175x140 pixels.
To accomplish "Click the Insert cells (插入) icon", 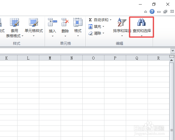I will [52, 22].
